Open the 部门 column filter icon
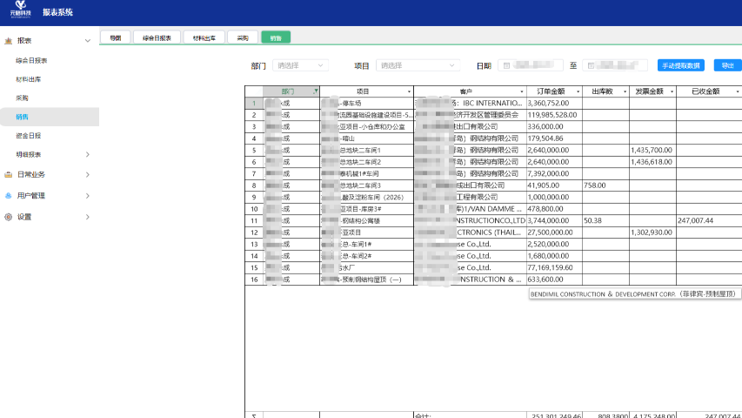Image resolution: width=742 pixels, height=418 pixels. [315, 91]
